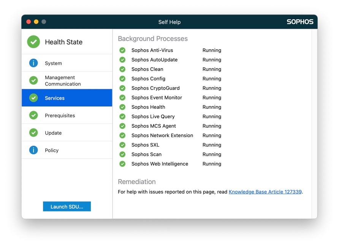This screenshot has width=339, height=247.
Task: Click the green check icon beside Update
Action: tap(33, 133)
